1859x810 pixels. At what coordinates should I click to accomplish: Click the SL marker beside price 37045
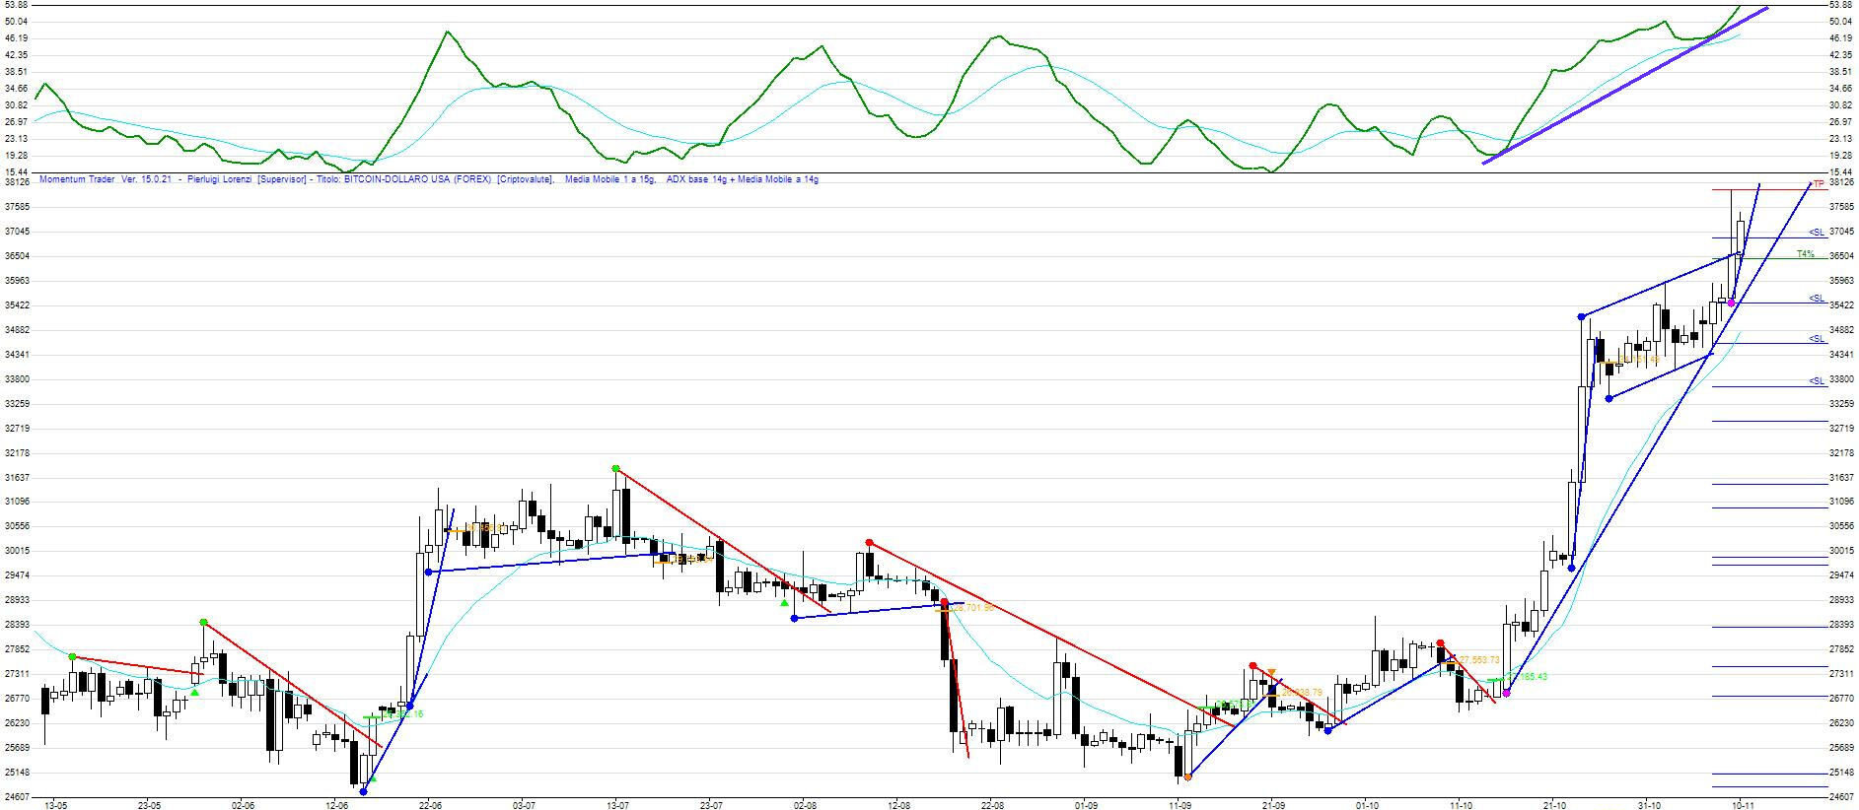tap(1816, 233)
